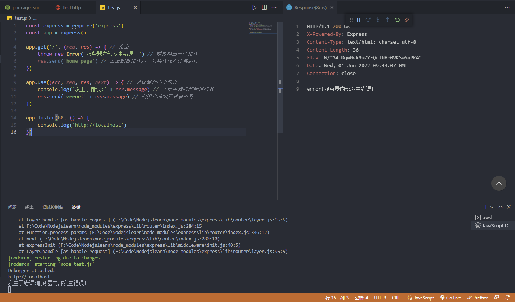Click the HTTP/1.1 200 OK status line
Image resolution: width=515 pixels, height=302 pixels.
328,26
